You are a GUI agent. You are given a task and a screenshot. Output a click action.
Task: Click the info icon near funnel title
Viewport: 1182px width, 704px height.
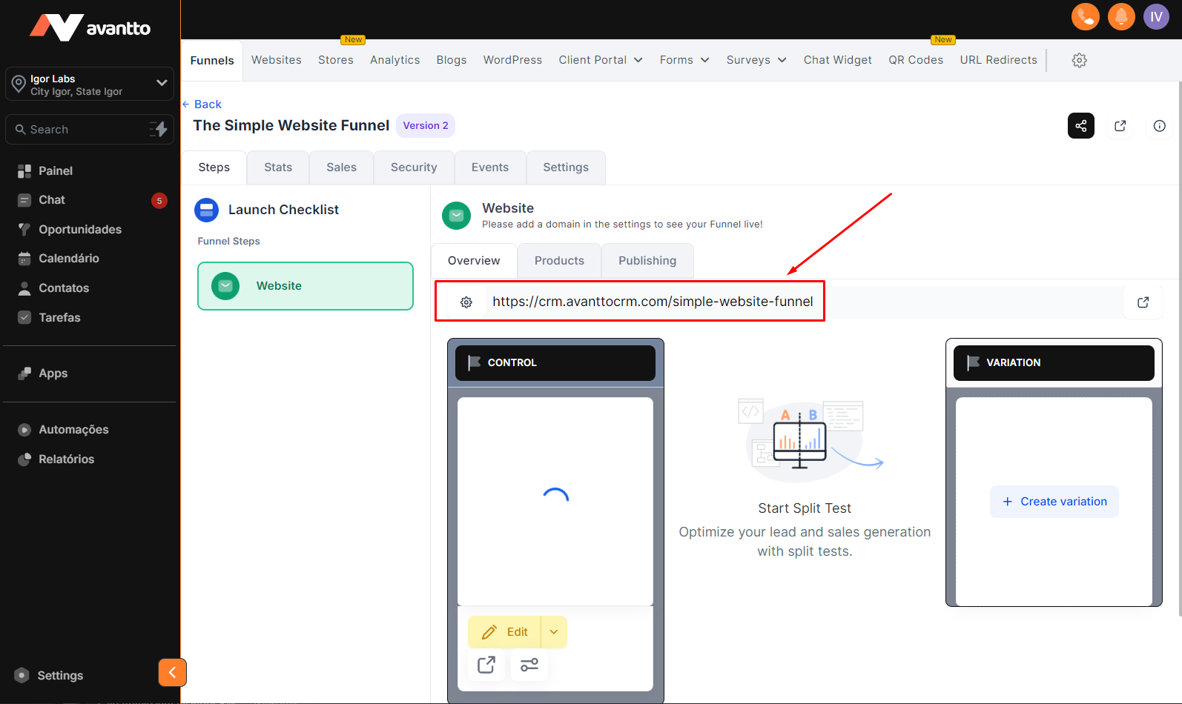pyautogui.click(x=1159, y=126)
